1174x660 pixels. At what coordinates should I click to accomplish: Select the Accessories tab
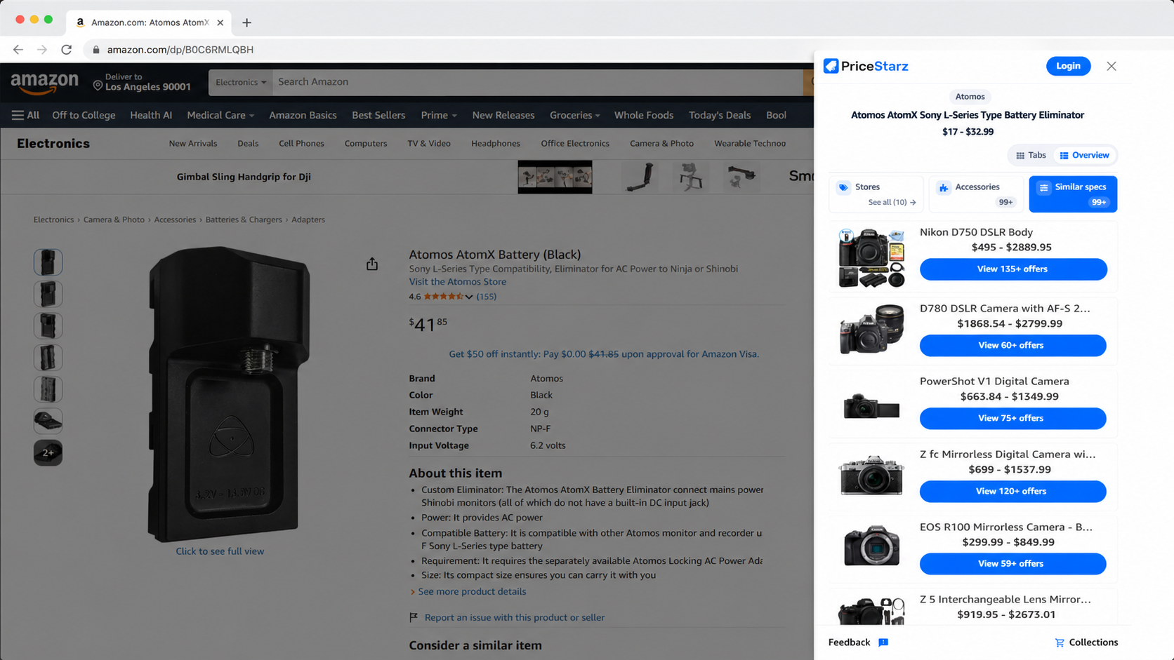coord(976,194)
